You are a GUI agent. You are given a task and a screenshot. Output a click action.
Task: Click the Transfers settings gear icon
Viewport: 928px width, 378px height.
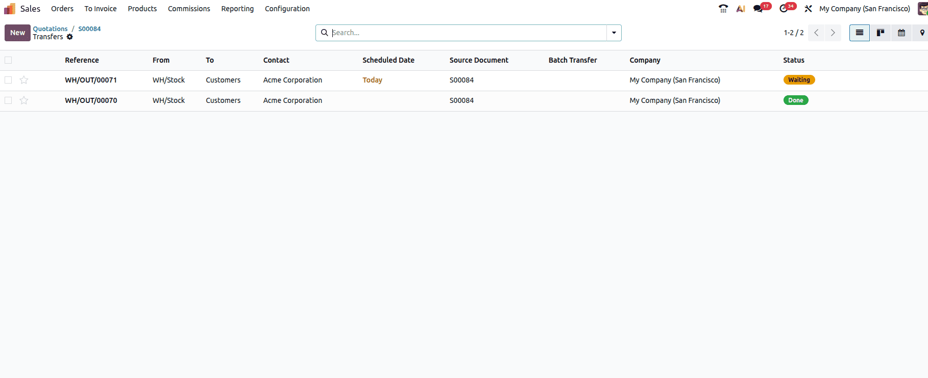[70, 37]
